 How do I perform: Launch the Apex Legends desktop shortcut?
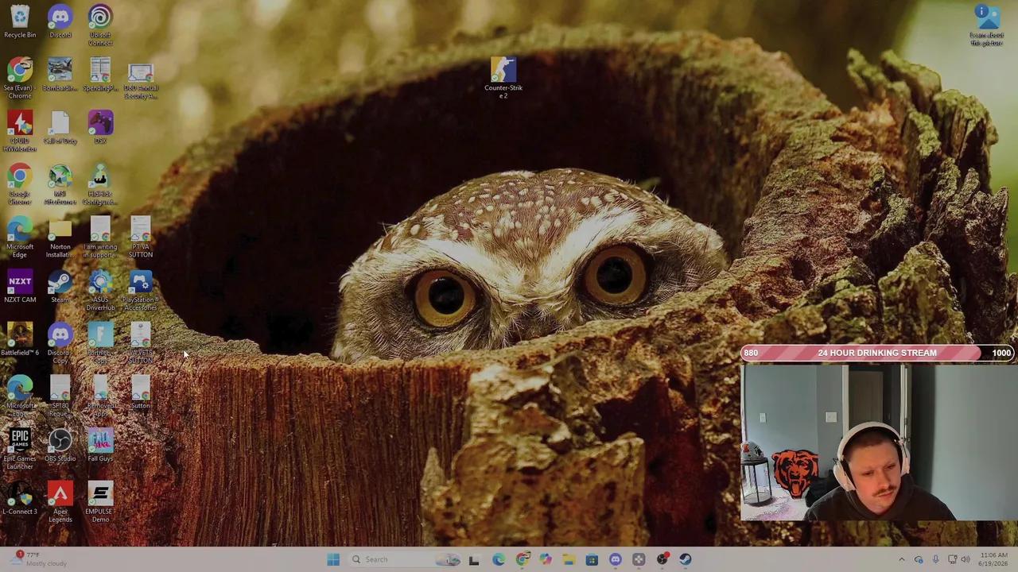click(60, 503)
